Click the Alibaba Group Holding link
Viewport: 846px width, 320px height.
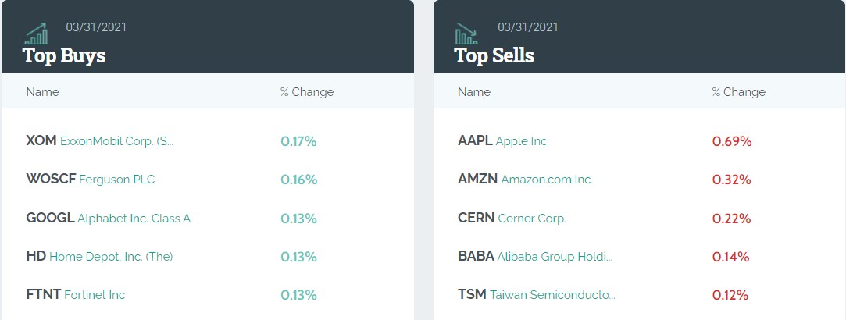pyautogui.click(x=555, y=257)
